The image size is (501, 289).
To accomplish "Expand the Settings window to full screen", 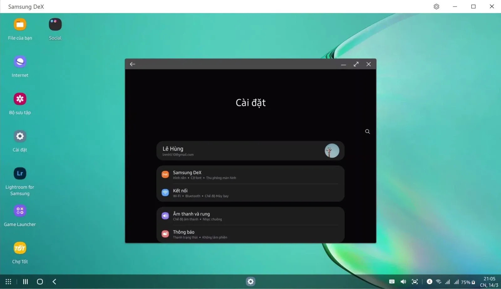I will pos(356,64).
